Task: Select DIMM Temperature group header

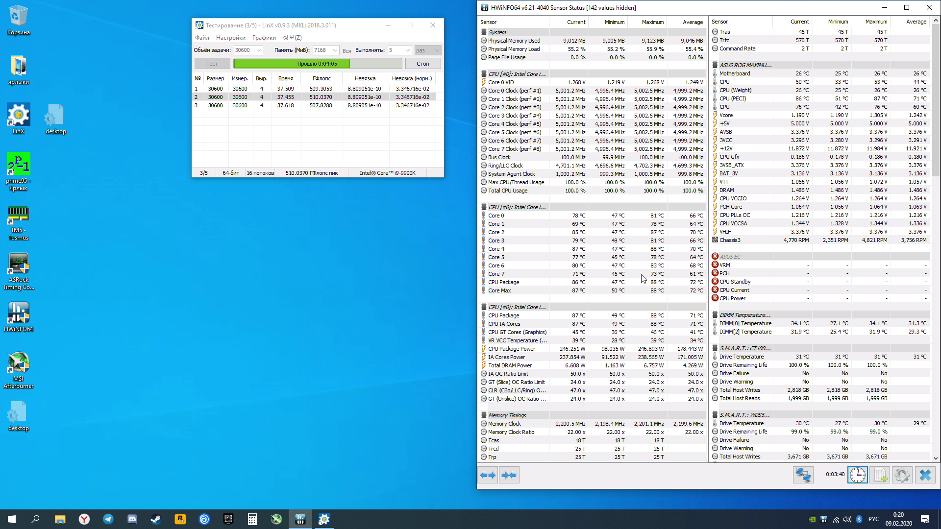Action: click(x=820, y=315)
